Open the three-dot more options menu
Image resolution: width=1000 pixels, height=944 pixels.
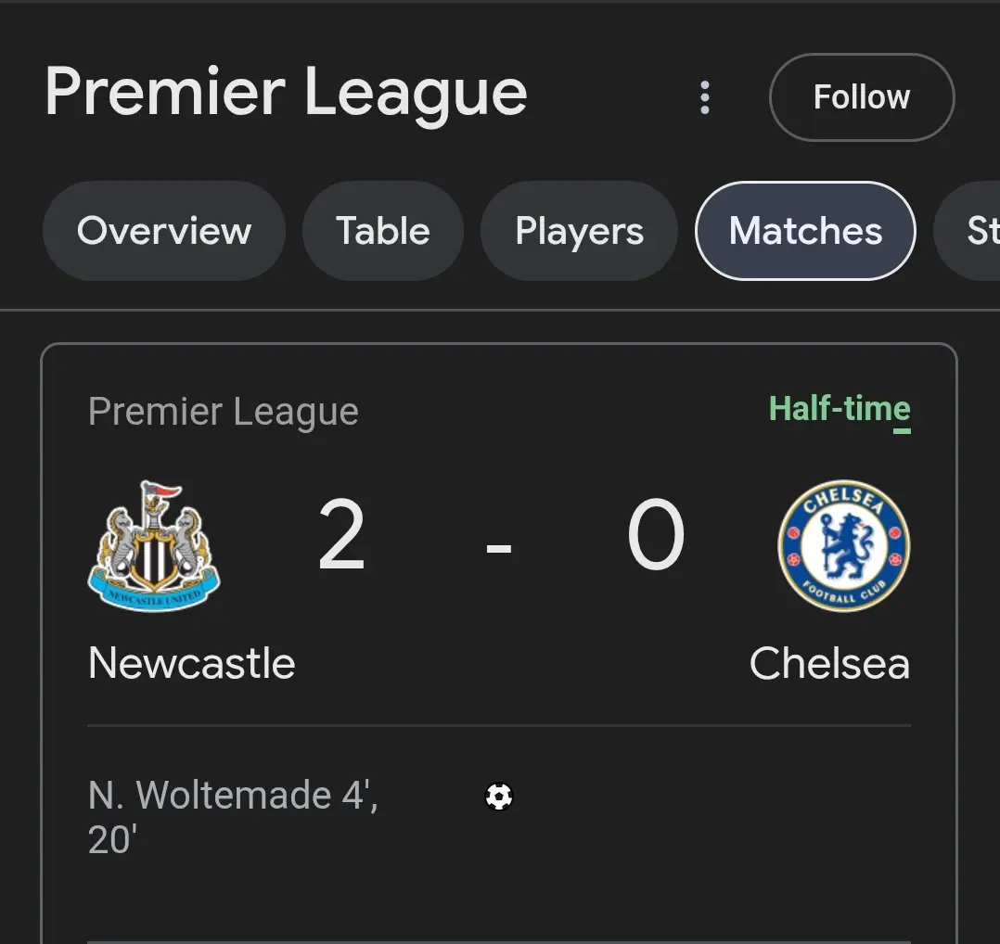(704, 97)
